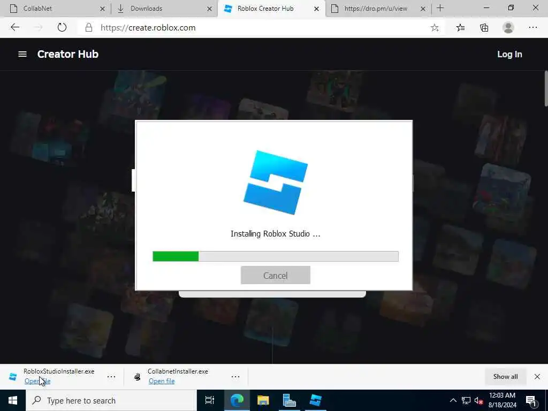Open a new browser tab
Screen dimensions: 548x411
tap(440, 8)
